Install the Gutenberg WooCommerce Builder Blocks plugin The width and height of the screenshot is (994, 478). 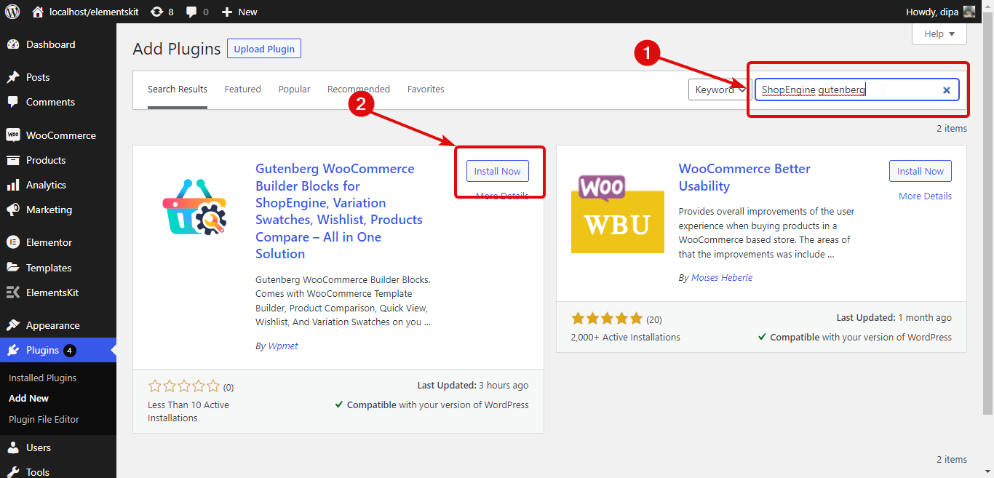point(497,170)
